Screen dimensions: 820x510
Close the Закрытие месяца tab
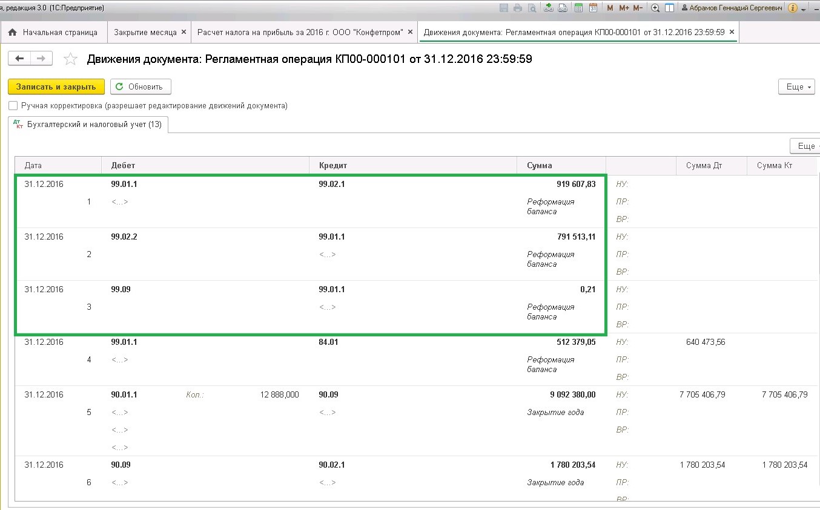[184, 32]
